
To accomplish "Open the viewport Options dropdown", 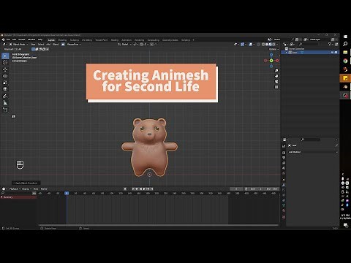I will 273,49.
